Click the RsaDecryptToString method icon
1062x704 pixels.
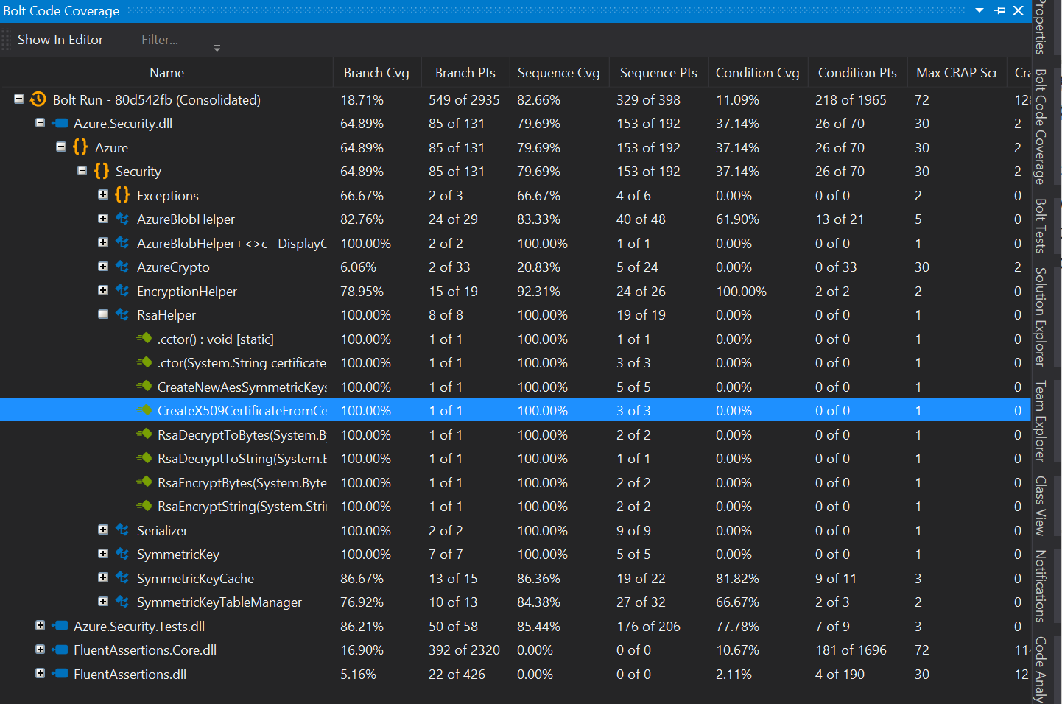144,458
